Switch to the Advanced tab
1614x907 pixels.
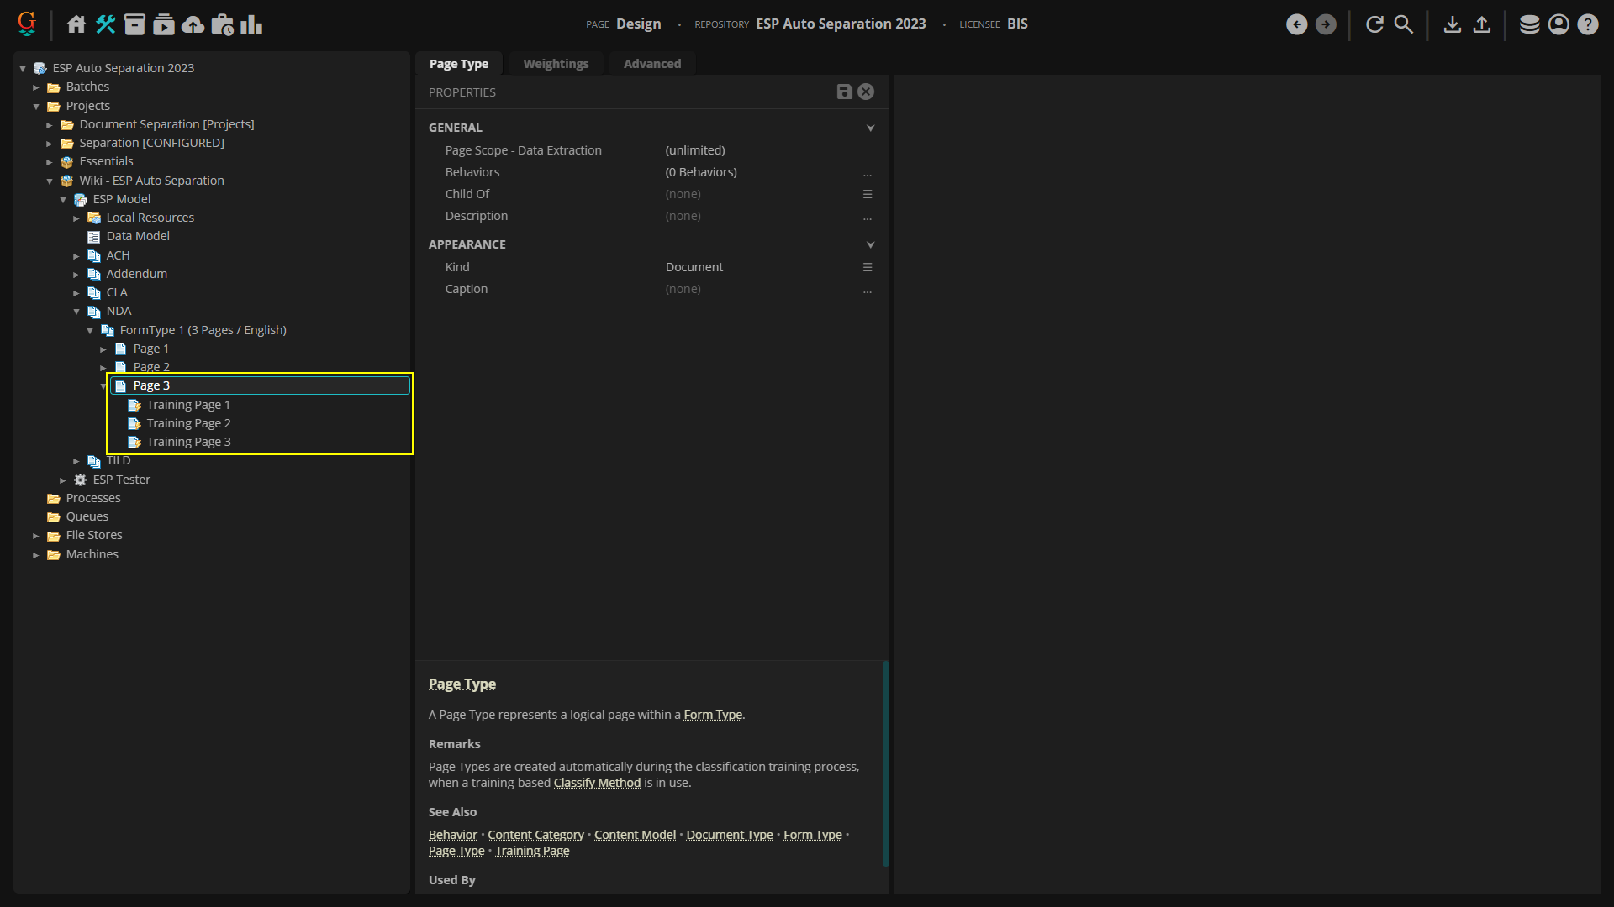click(x=652, y=64)
